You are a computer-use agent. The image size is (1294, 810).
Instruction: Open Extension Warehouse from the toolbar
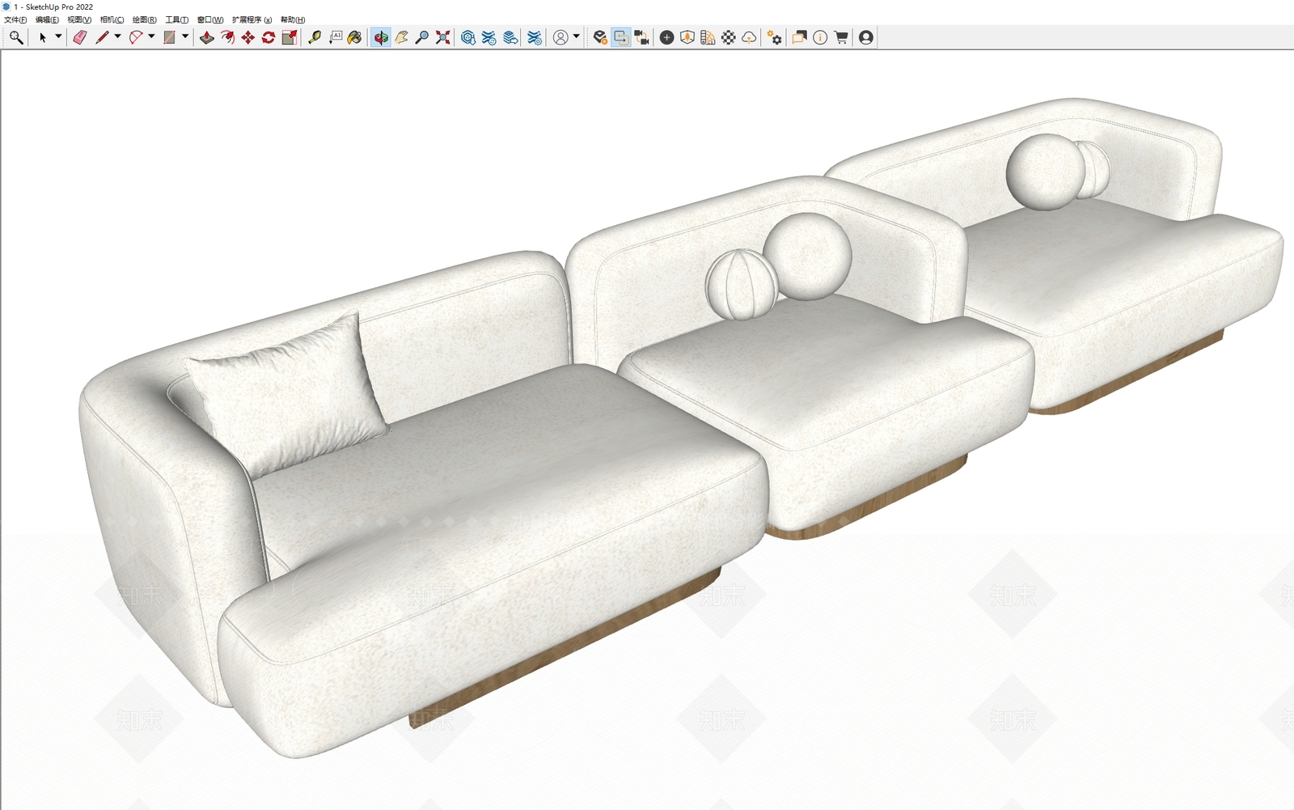tap(489, 37)
